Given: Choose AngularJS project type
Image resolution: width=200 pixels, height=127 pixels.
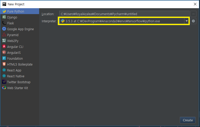Looking at the screenshot, I should (20, 52).
